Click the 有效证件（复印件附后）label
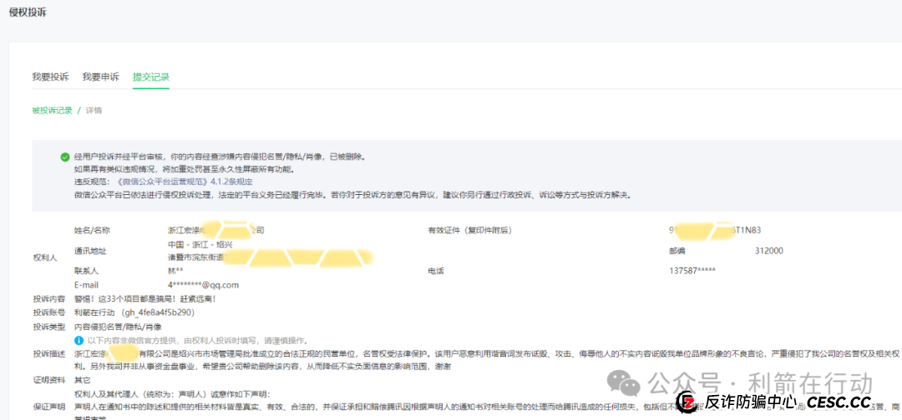 coord(469,230)
